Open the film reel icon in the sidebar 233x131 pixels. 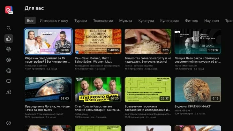[x=9, y=71]
